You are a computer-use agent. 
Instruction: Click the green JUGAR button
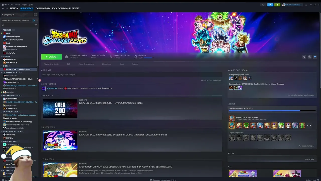(51, 57)
